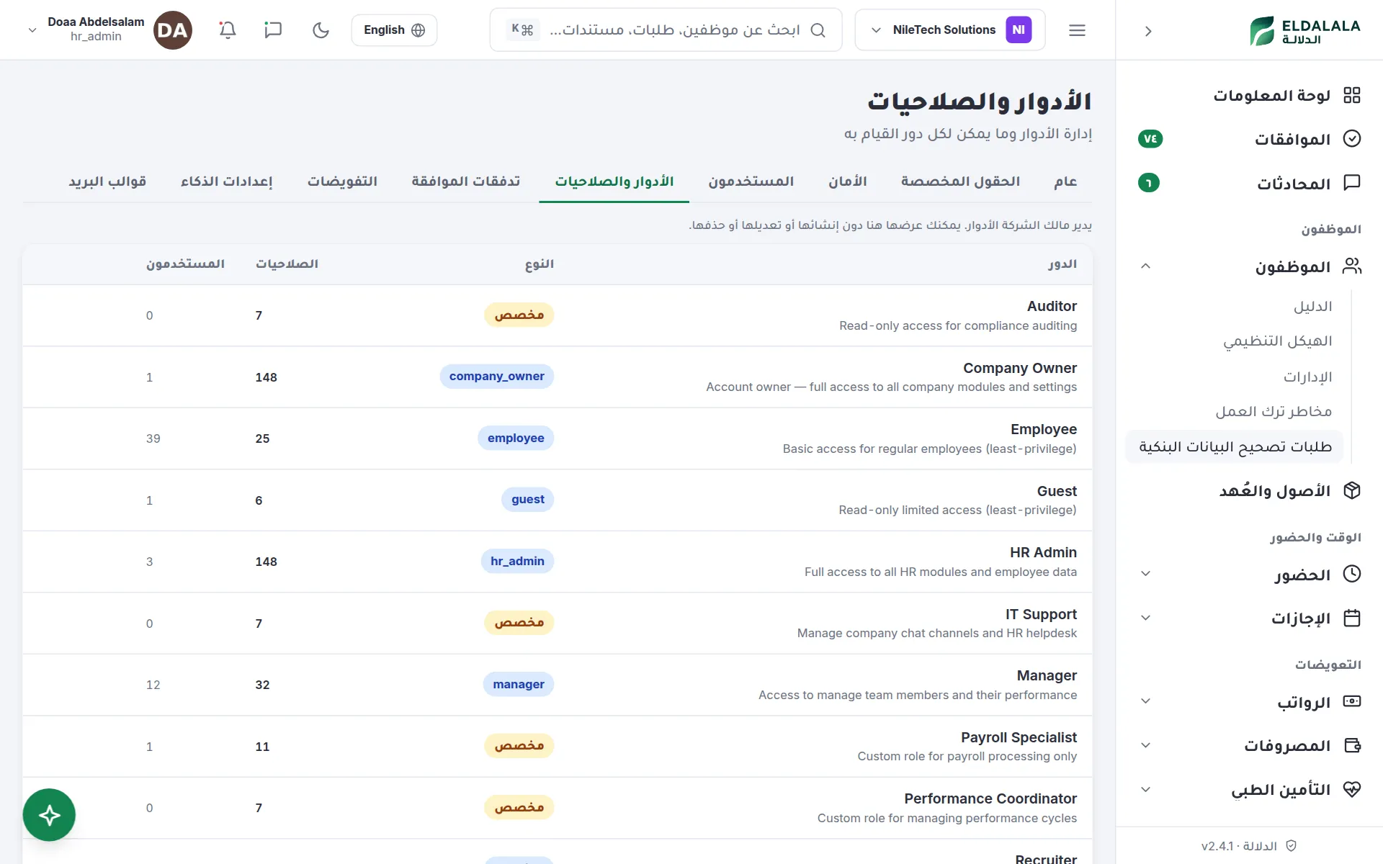Click the payroll cash icon الرواتب

tap(1352, 701)
